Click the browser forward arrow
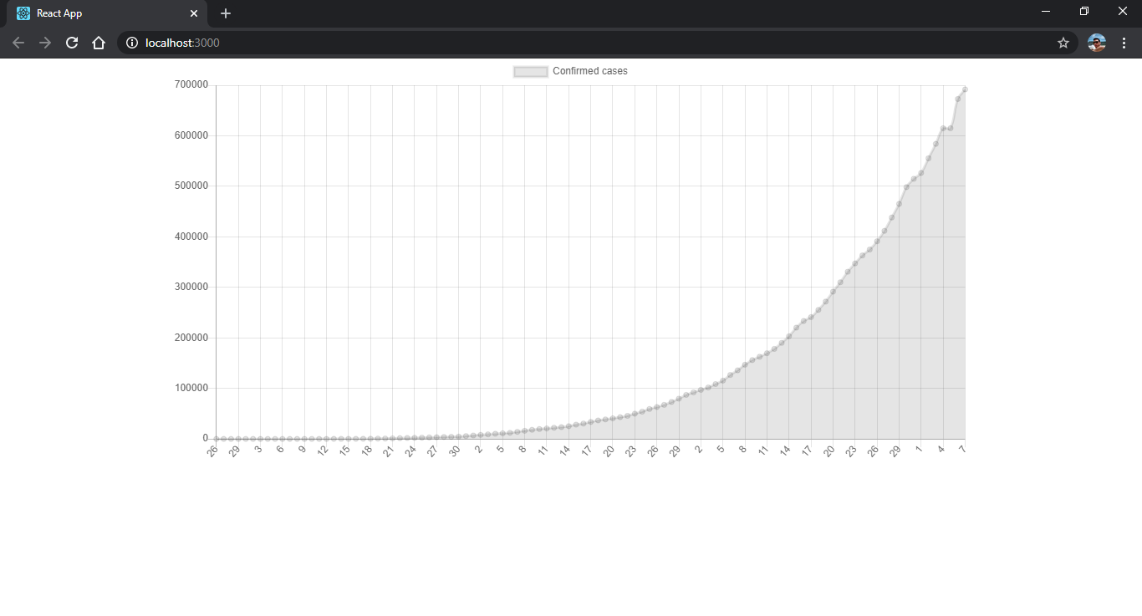The image size is (1142, 616). [x=45, y=43]
